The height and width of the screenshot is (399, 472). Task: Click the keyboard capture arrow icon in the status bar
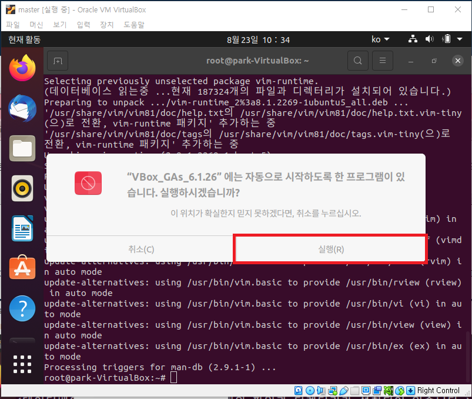point(411,391)
